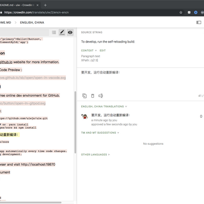Click the horizontal scrollbar of preview pane
The image size is (204, 204).
30,202
